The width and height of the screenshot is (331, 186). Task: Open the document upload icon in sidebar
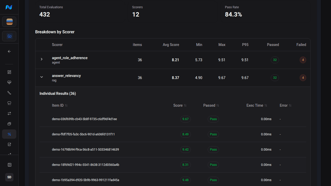[x=9, y=144]
